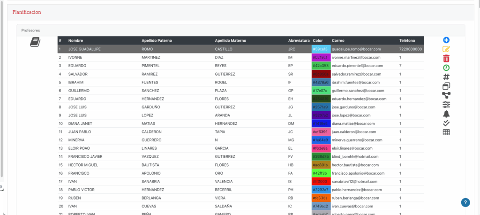Click the Correo column header
Image resolution: width=480 pixels, height=215 pixels.
[x=338, y=40]
